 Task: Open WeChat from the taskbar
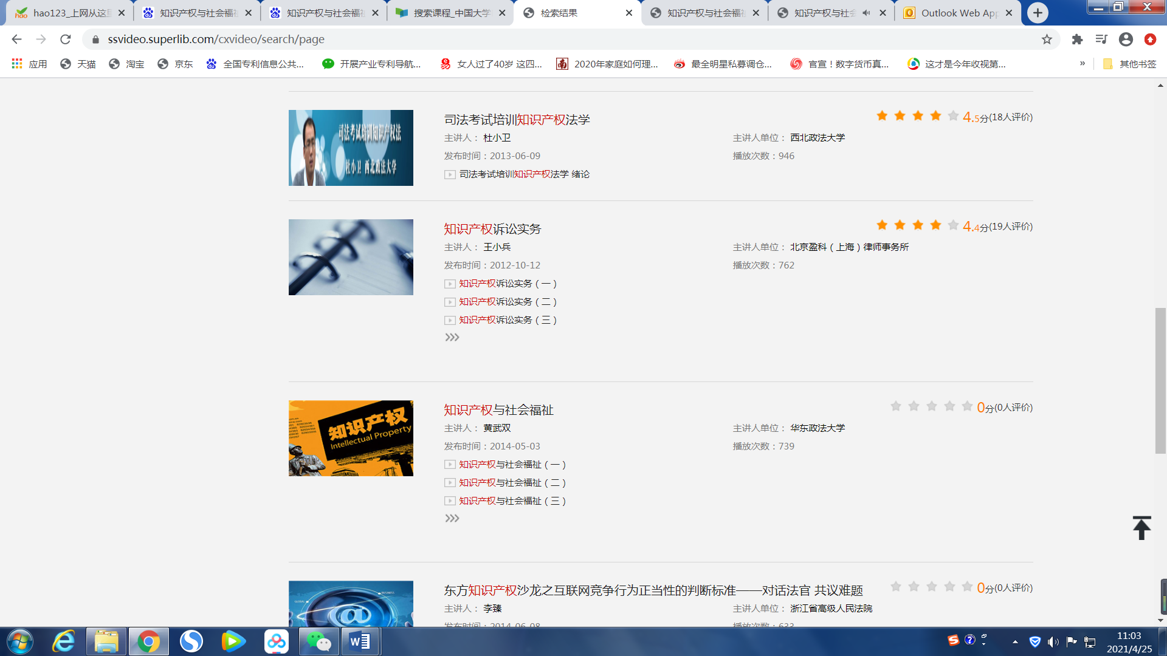click(x=318, y=641)
